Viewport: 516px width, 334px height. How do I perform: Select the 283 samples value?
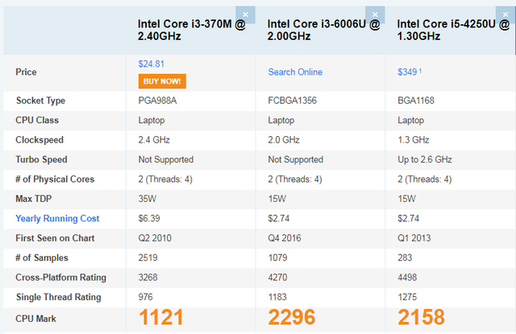[x=405, y=258]
